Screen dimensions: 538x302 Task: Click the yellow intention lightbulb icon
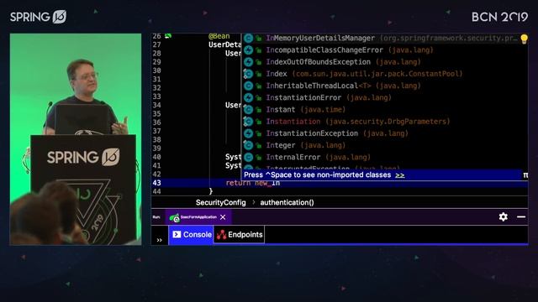(524, 39)
